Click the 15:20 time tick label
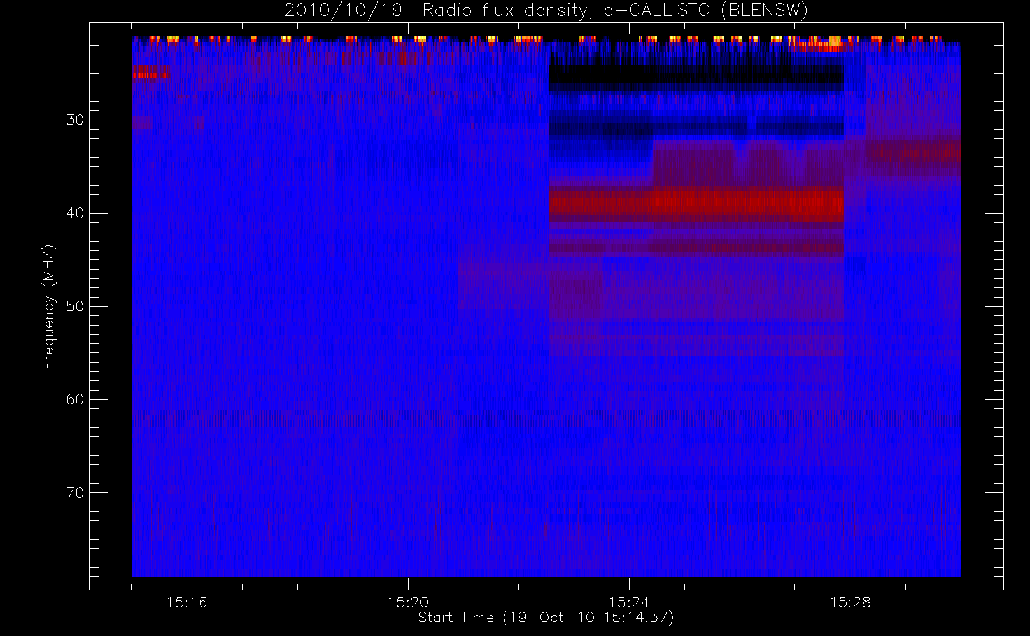 pos(408,602)
